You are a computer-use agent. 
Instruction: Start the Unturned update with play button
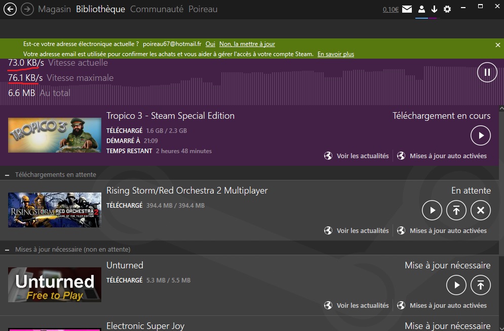pyautogui.click(x=456, y=285)
